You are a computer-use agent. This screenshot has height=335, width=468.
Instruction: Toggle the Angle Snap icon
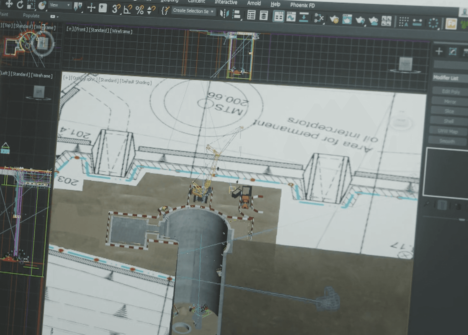(128, 10)
